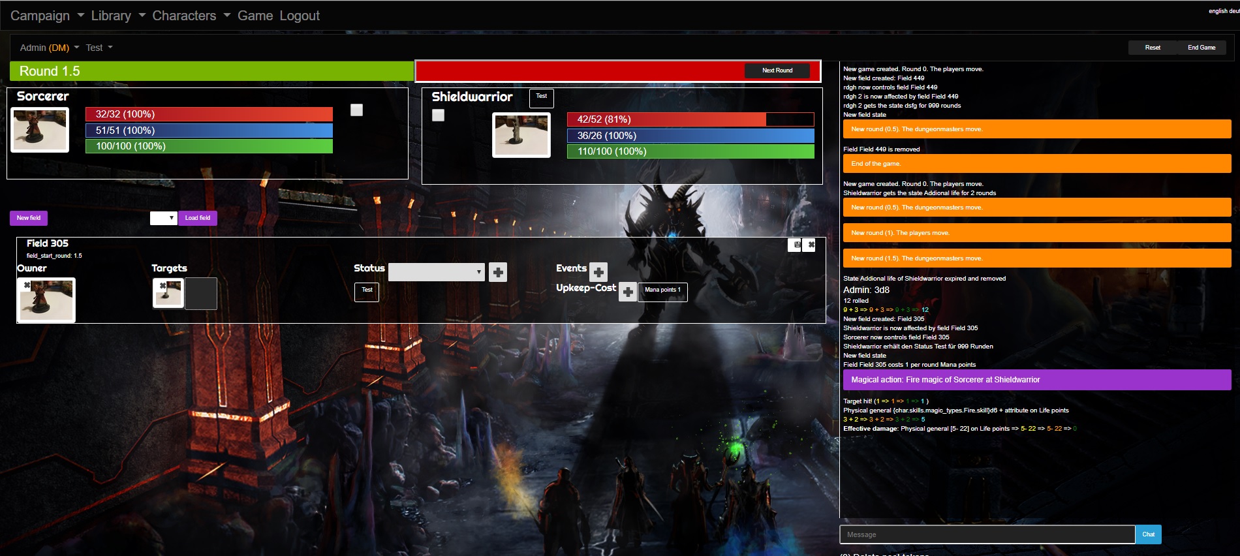Remove the target with the X on its thumbnail
This screenshot has height=556, width=1240.
pyautogui.click(x=163, y=286)
